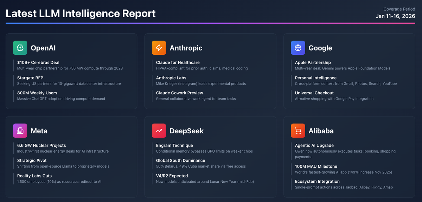Open the Engram Technique item
The width and height of the screenshot is (422, 202).
(174, 145)
